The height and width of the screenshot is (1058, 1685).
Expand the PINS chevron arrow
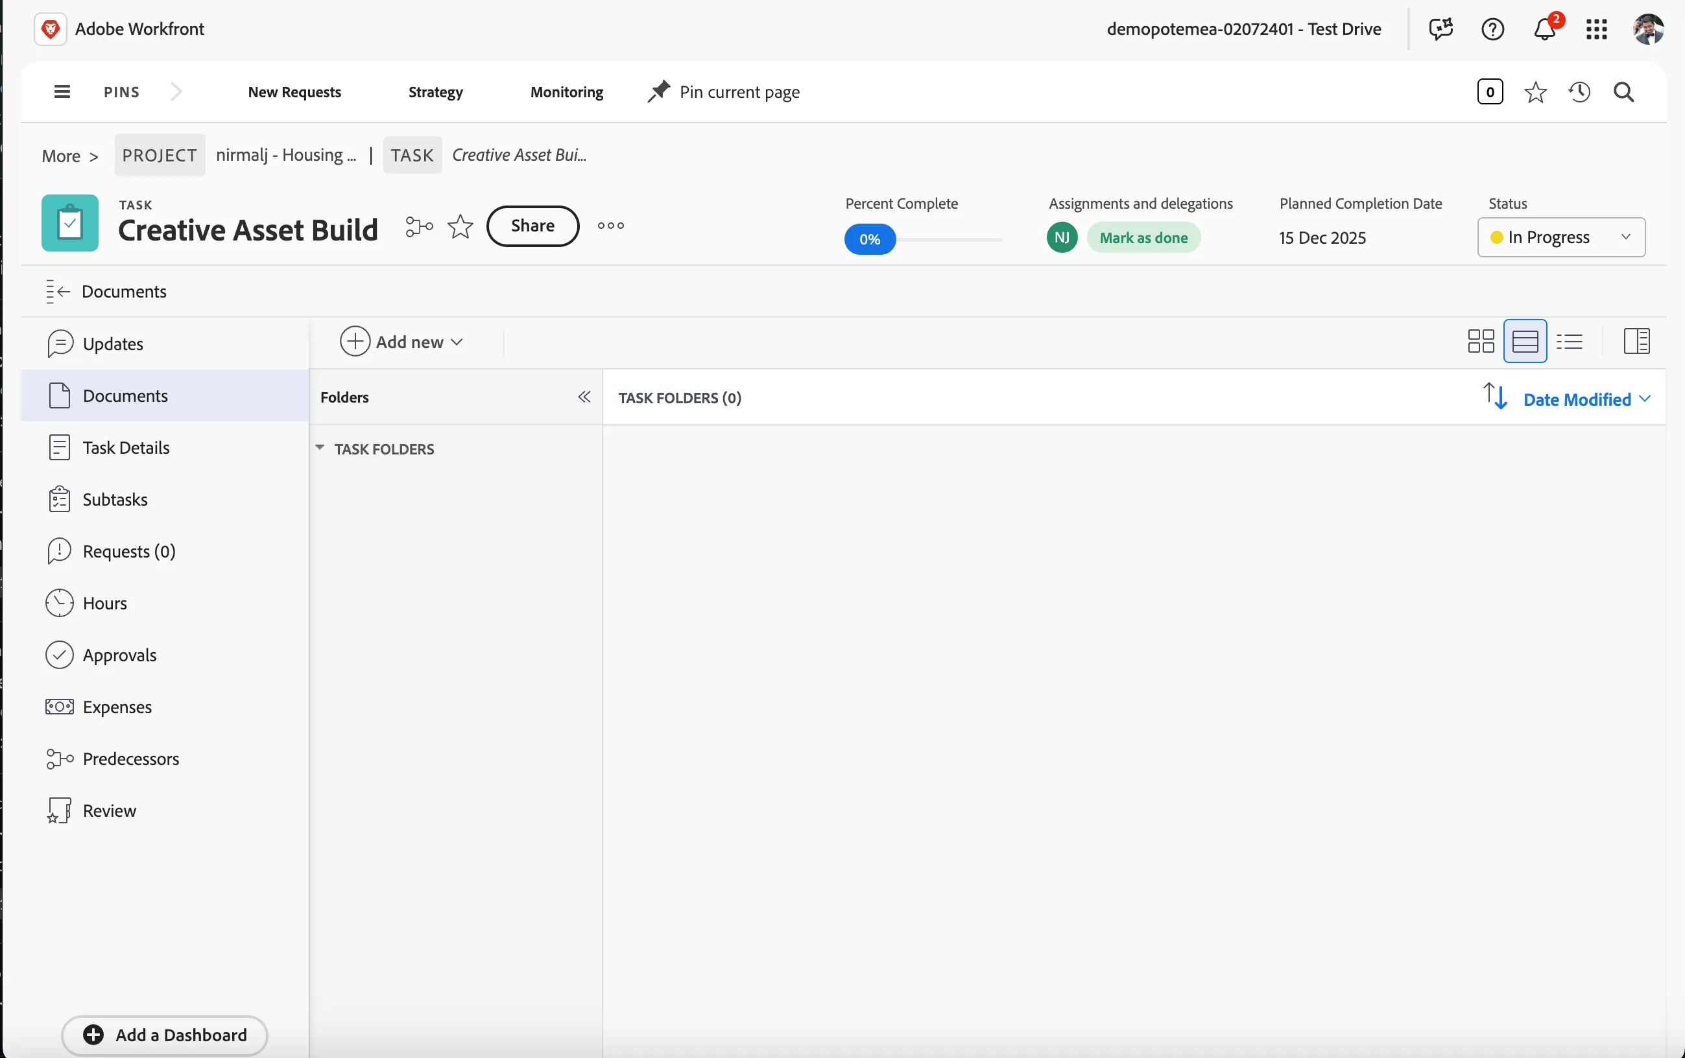(176, 91)
